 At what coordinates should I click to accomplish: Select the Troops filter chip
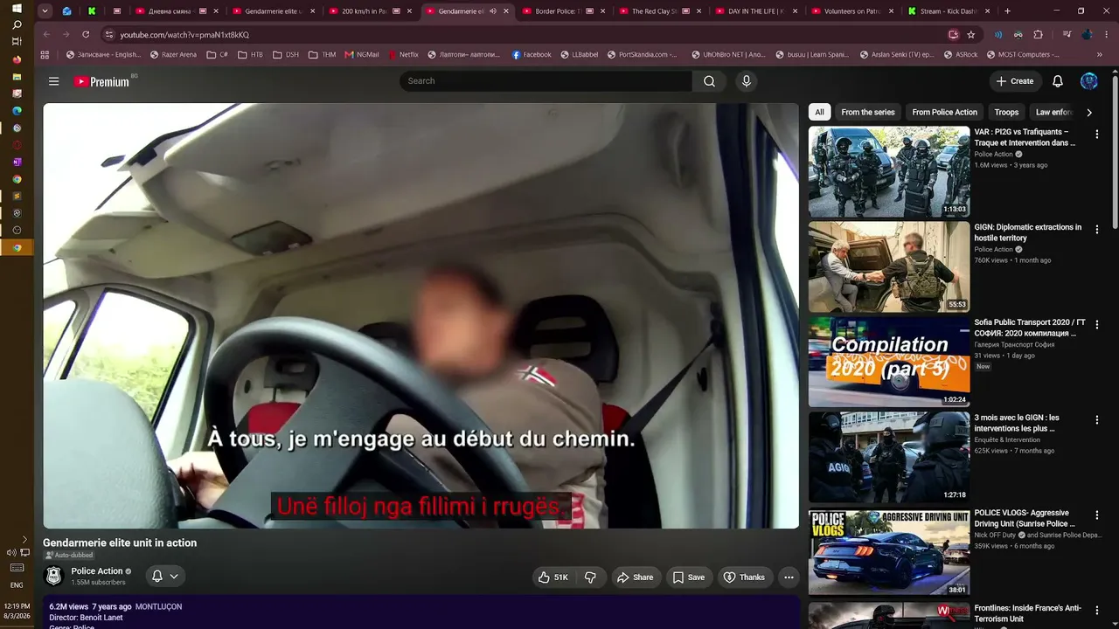pos(1006,112)
